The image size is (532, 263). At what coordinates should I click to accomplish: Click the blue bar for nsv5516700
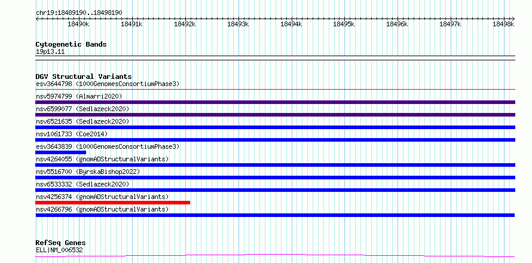pyautogui.click(x=275, y=178)
